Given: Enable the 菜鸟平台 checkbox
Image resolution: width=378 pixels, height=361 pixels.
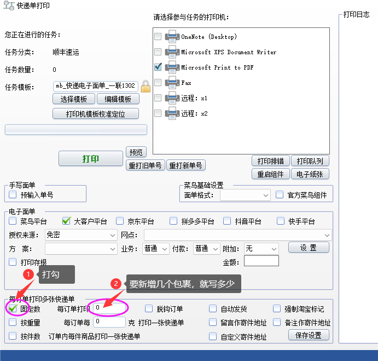Looking at the screenshot, I should tap(13, 221).
